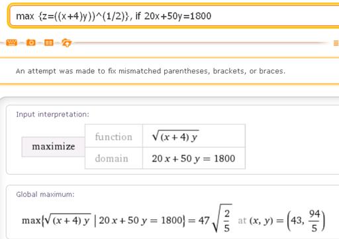Screen dimensions: 339x239
Task: Open the extended keyboard icon
Action: 11,42
